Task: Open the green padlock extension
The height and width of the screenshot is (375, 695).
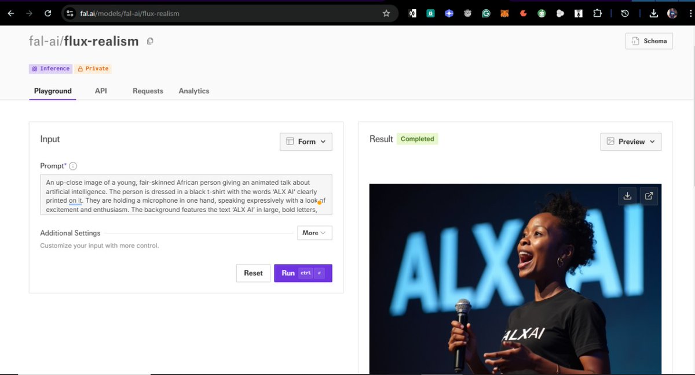Action: coord(430,13)
